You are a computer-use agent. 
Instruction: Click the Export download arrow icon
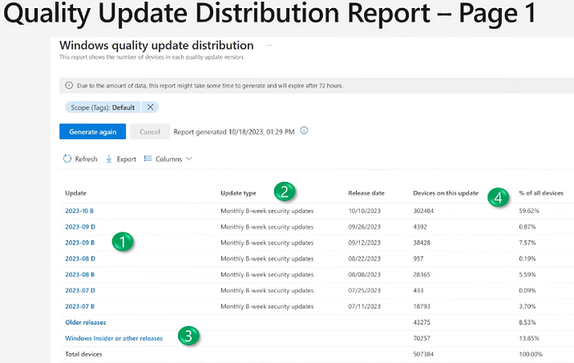pos(109,159)
